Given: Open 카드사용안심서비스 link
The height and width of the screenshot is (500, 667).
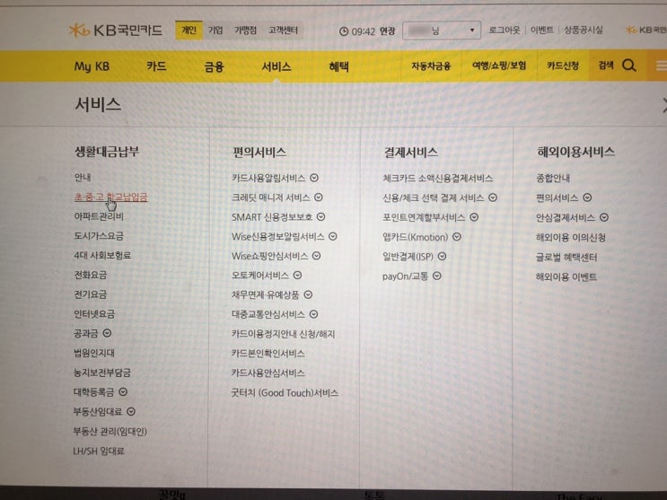Looking at the screenshot, I should (268, 373).
